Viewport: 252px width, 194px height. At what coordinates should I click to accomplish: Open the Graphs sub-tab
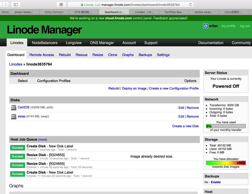pos(128,55)
